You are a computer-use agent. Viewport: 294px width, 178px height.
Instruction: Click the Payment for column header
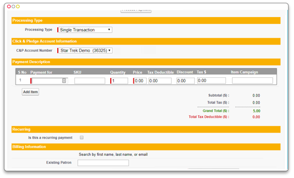point(41,72)
